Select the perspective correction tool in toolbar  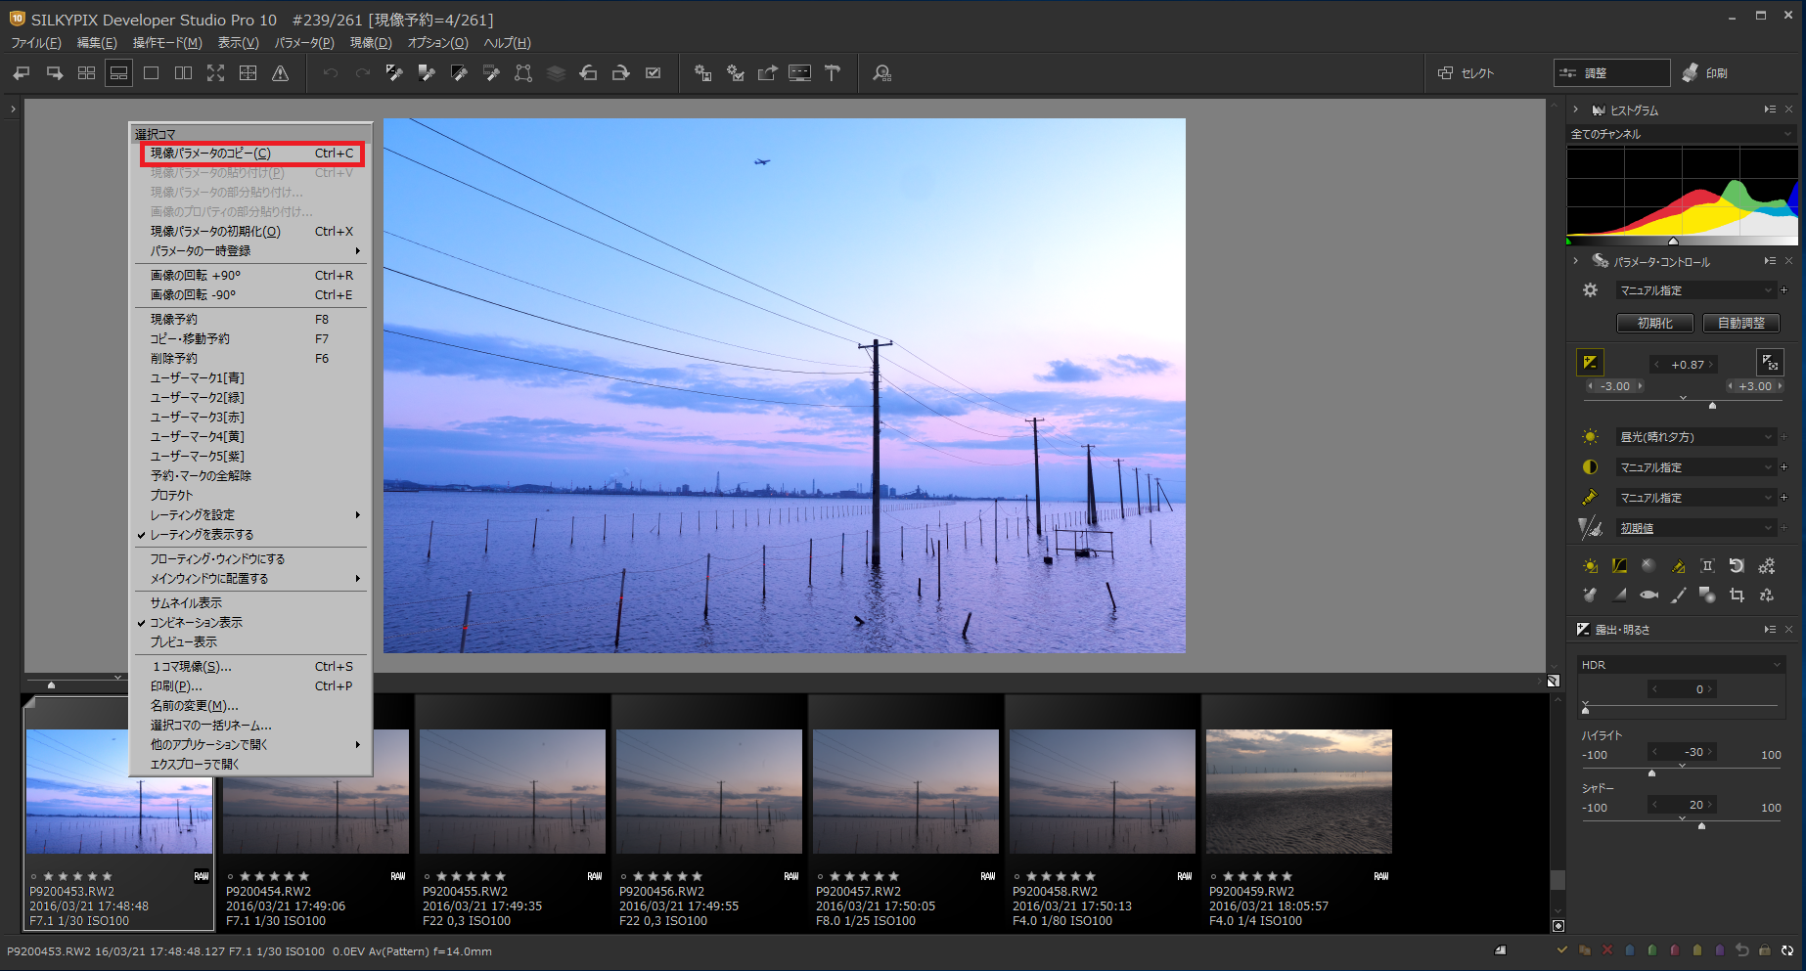(523, 73)
